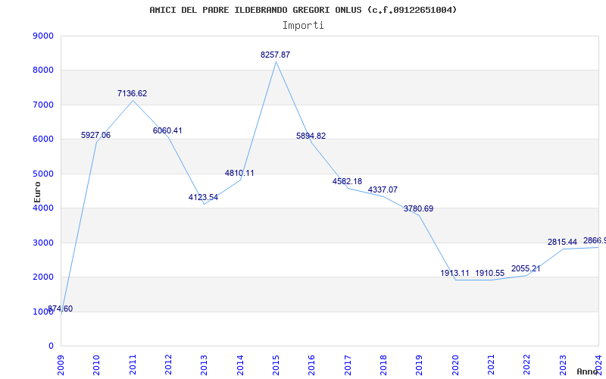
Task: Click the Euro y-axis title
Action: pyautogui.click(x=37, y=193)
